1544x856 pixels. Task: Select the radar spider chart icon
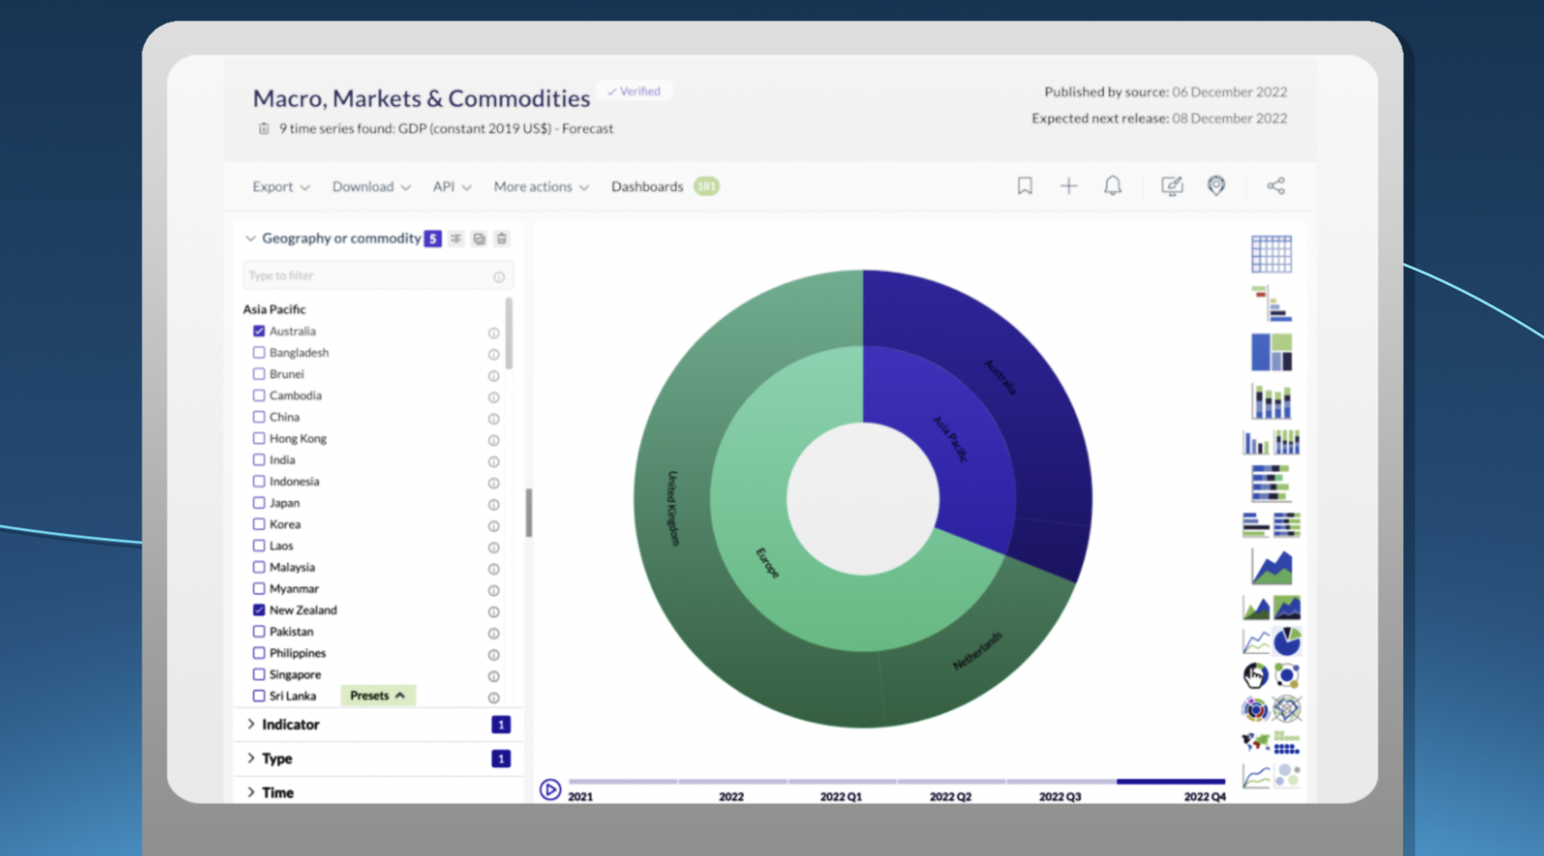point(1287,709)
